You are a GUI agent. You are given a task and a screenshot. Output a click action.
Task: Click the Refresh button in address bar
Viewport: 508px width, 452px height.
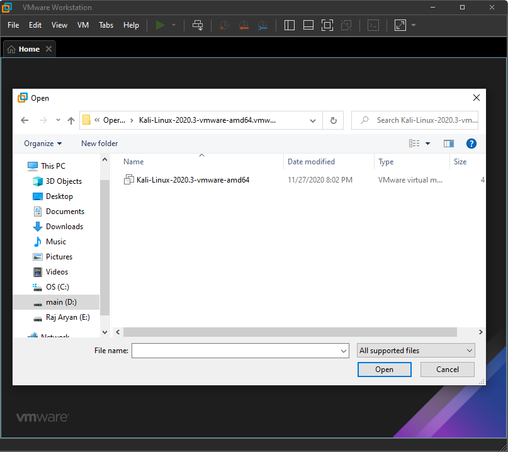tap(333, 120)
